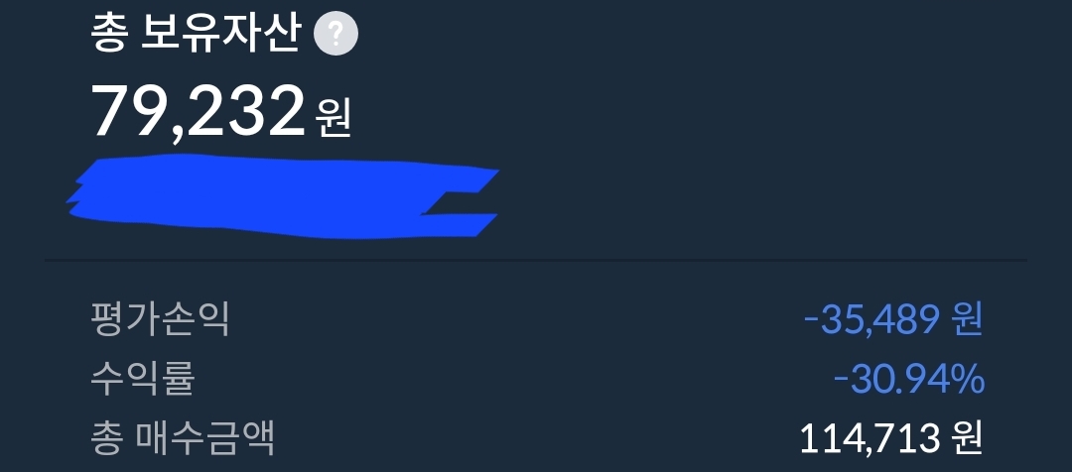1072x472 pixels.
Task: Click the 원 unit after 114,713
Action: point(966,438)
